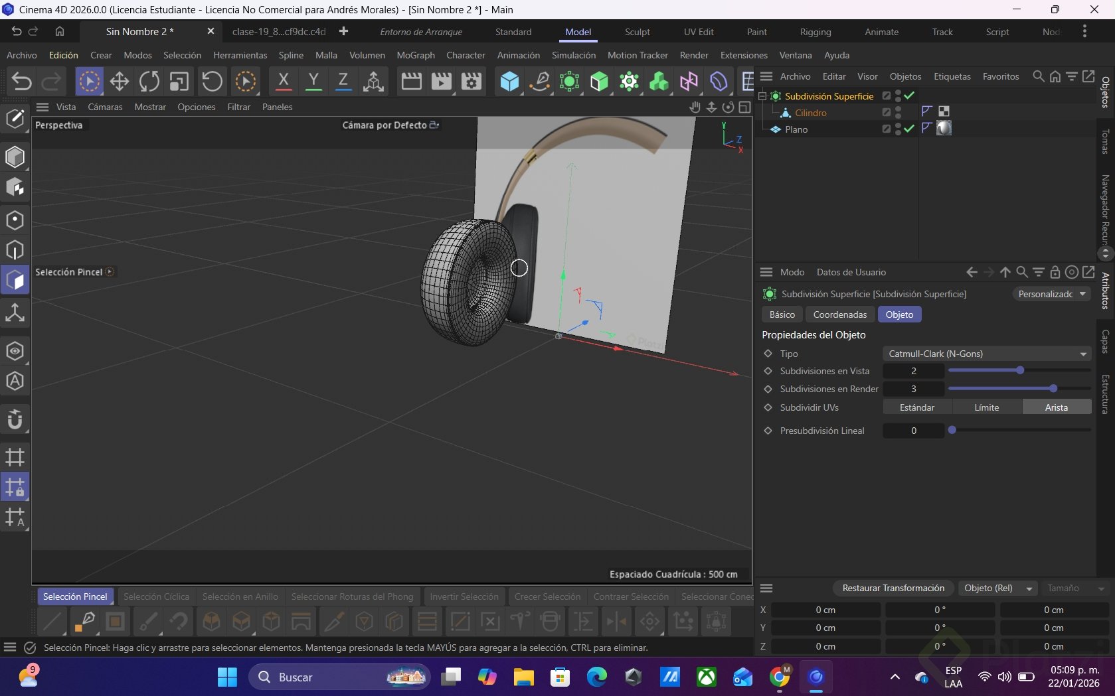The width and height of the screenshot is (1115, 696).
Task: Select Cilindro object in the hierarchy
Action: coord(810,113)
